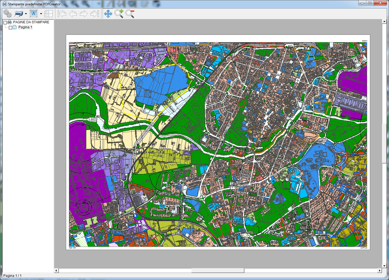Go to first page arrow
389x280 pixels.
click(62, 13)
